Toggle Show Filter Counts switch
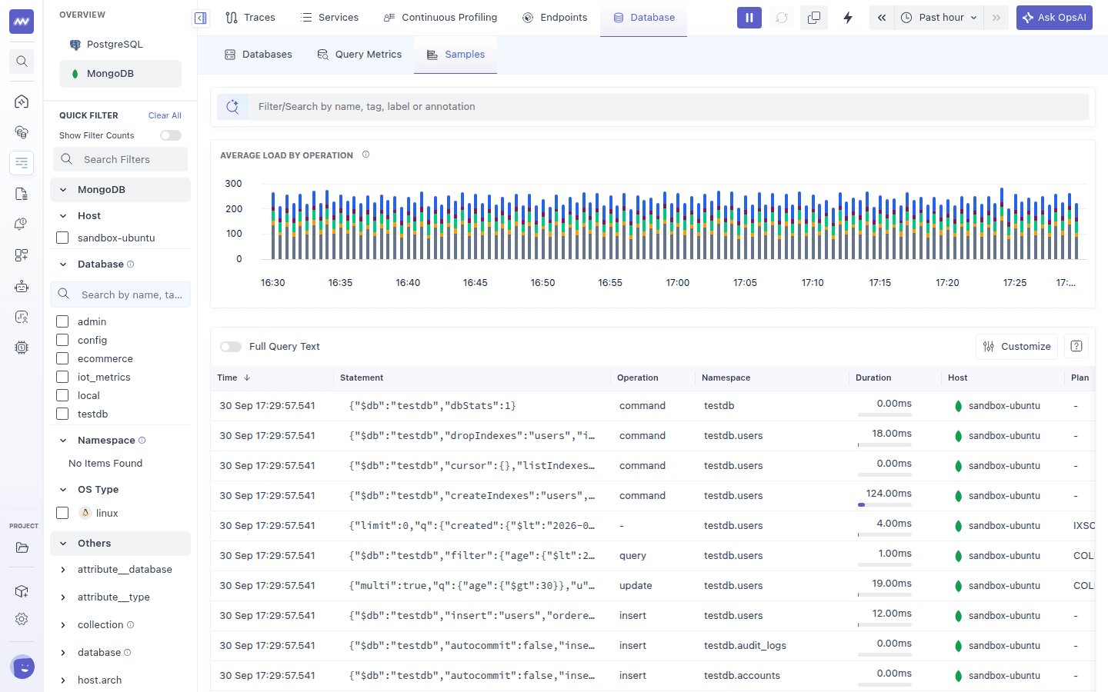Viewport: 1108px width, 692px height. 171,135
